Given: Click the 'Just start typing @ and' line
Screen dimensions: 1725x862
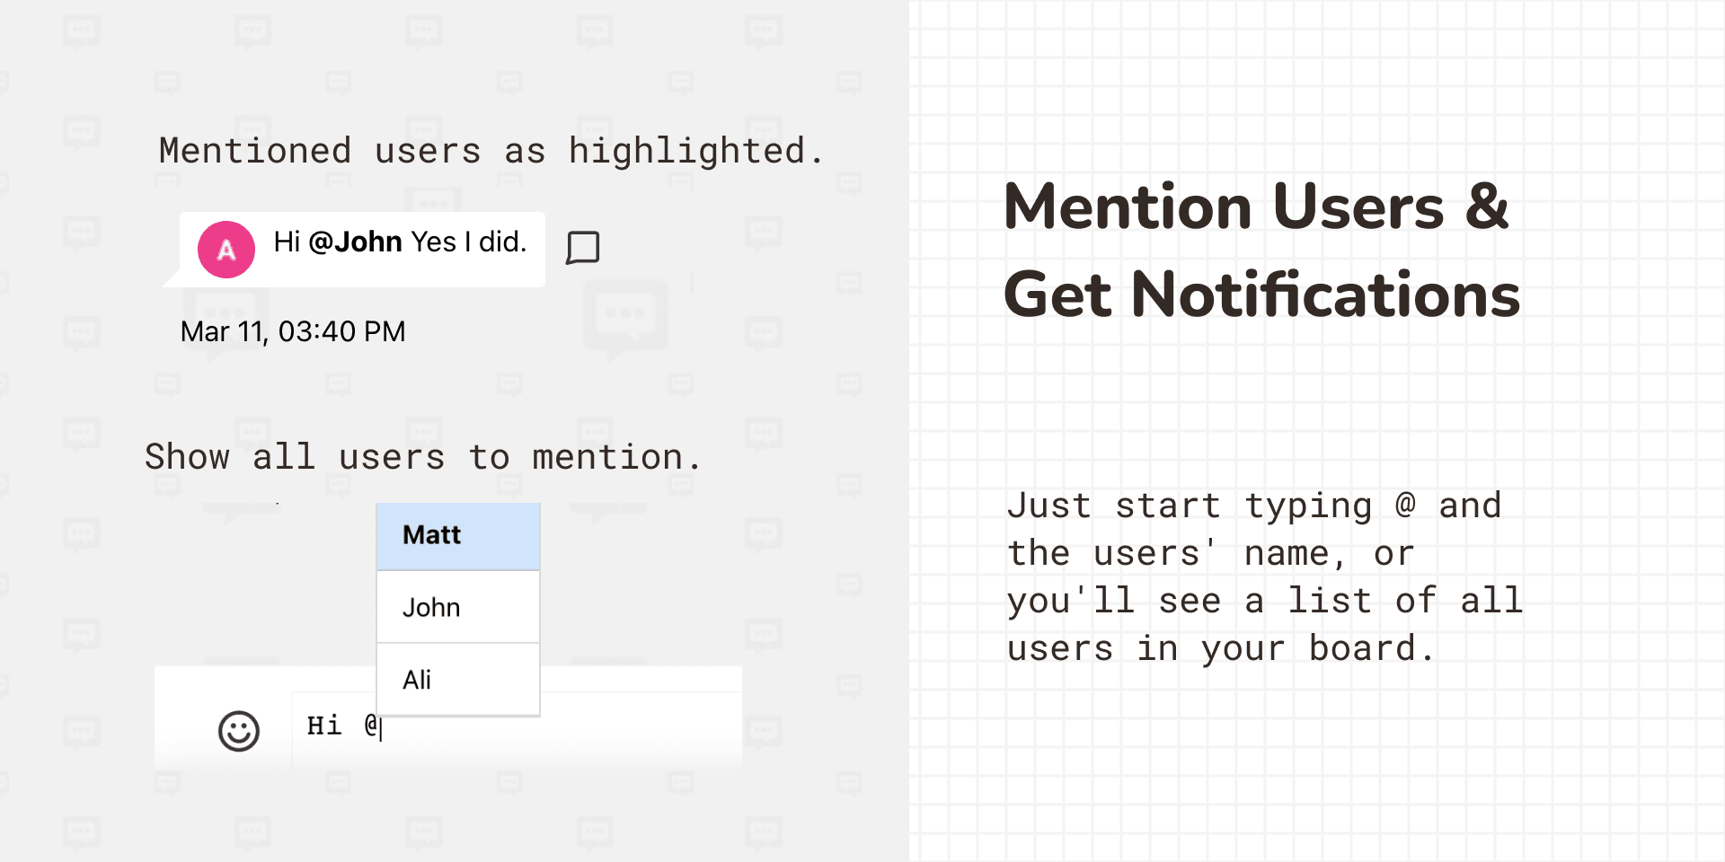Looking at the screenshot, I should (1254, 506).
